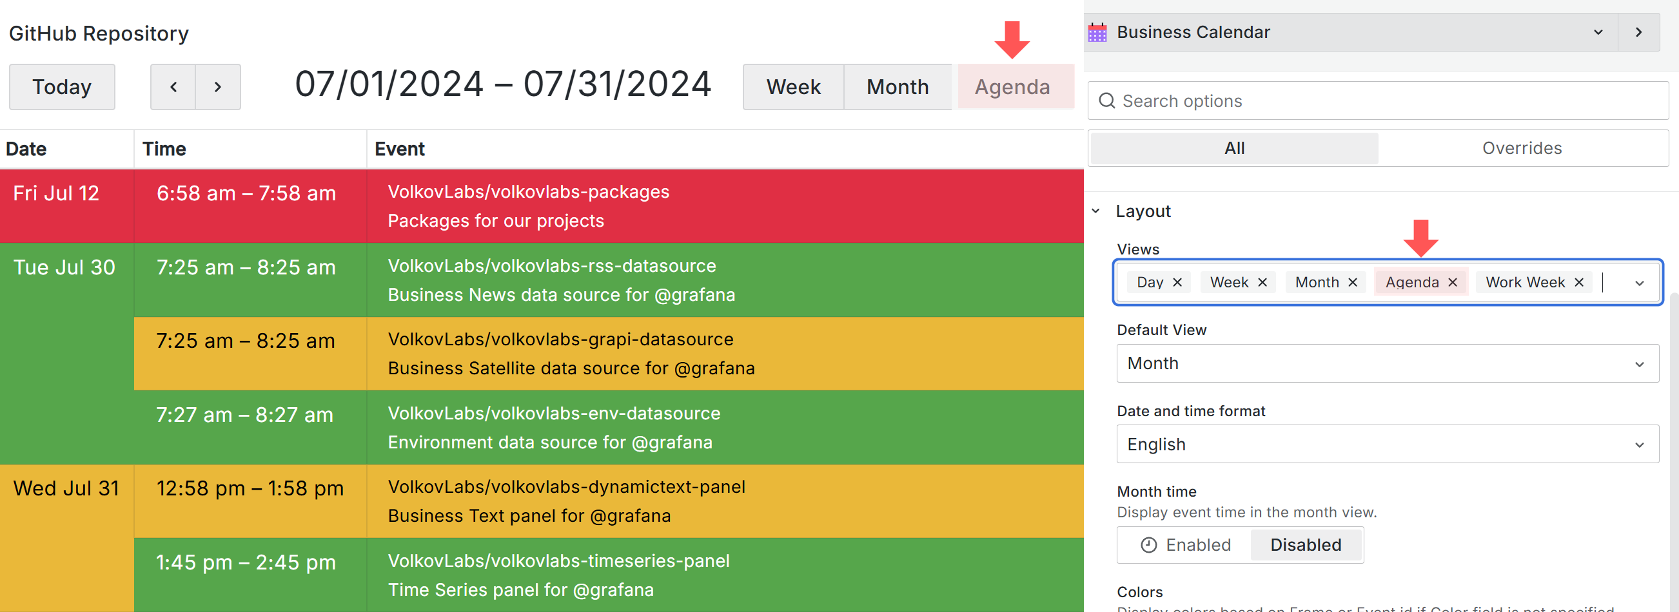Remove the Agenda view tag
1679x612 pixels.
(x=1453, y=282)
